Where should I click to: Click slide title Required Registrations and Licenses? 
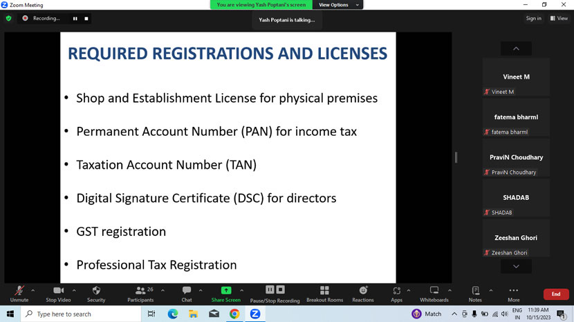tap(228, 54)
